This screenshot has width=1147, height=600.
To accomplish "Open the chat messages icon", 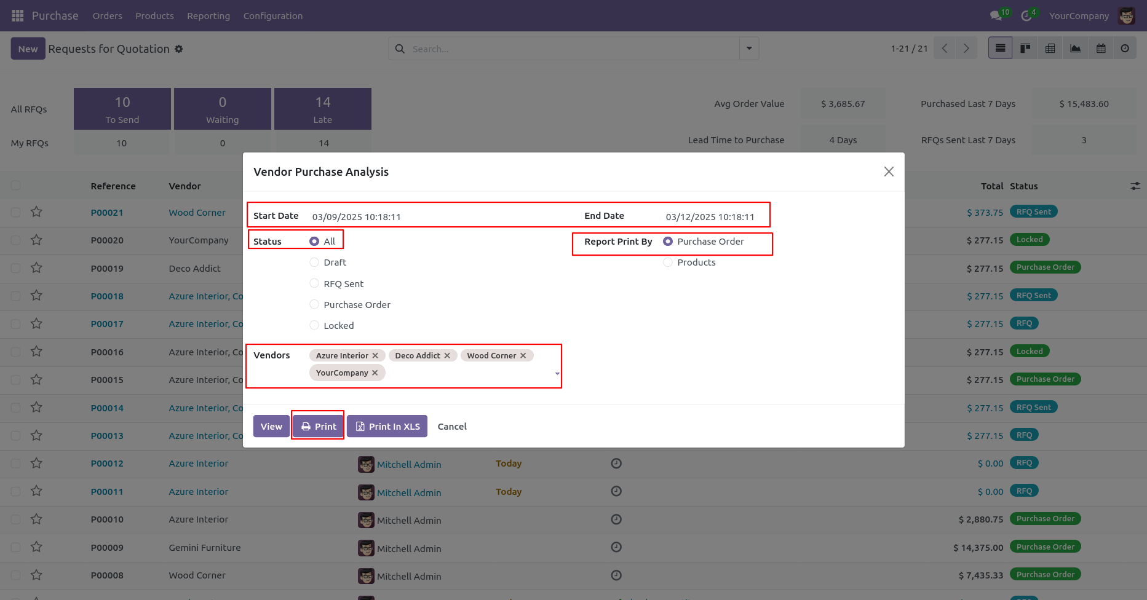I will 996,15.
